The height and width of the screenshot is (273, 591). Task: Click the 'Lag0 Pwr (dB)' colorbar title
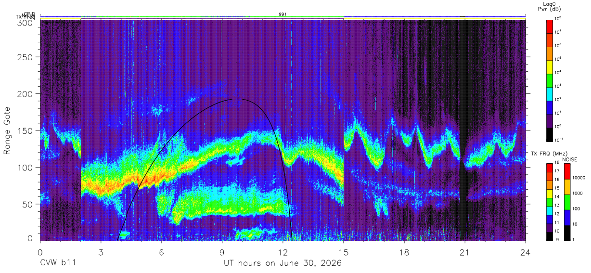(550, 6)
